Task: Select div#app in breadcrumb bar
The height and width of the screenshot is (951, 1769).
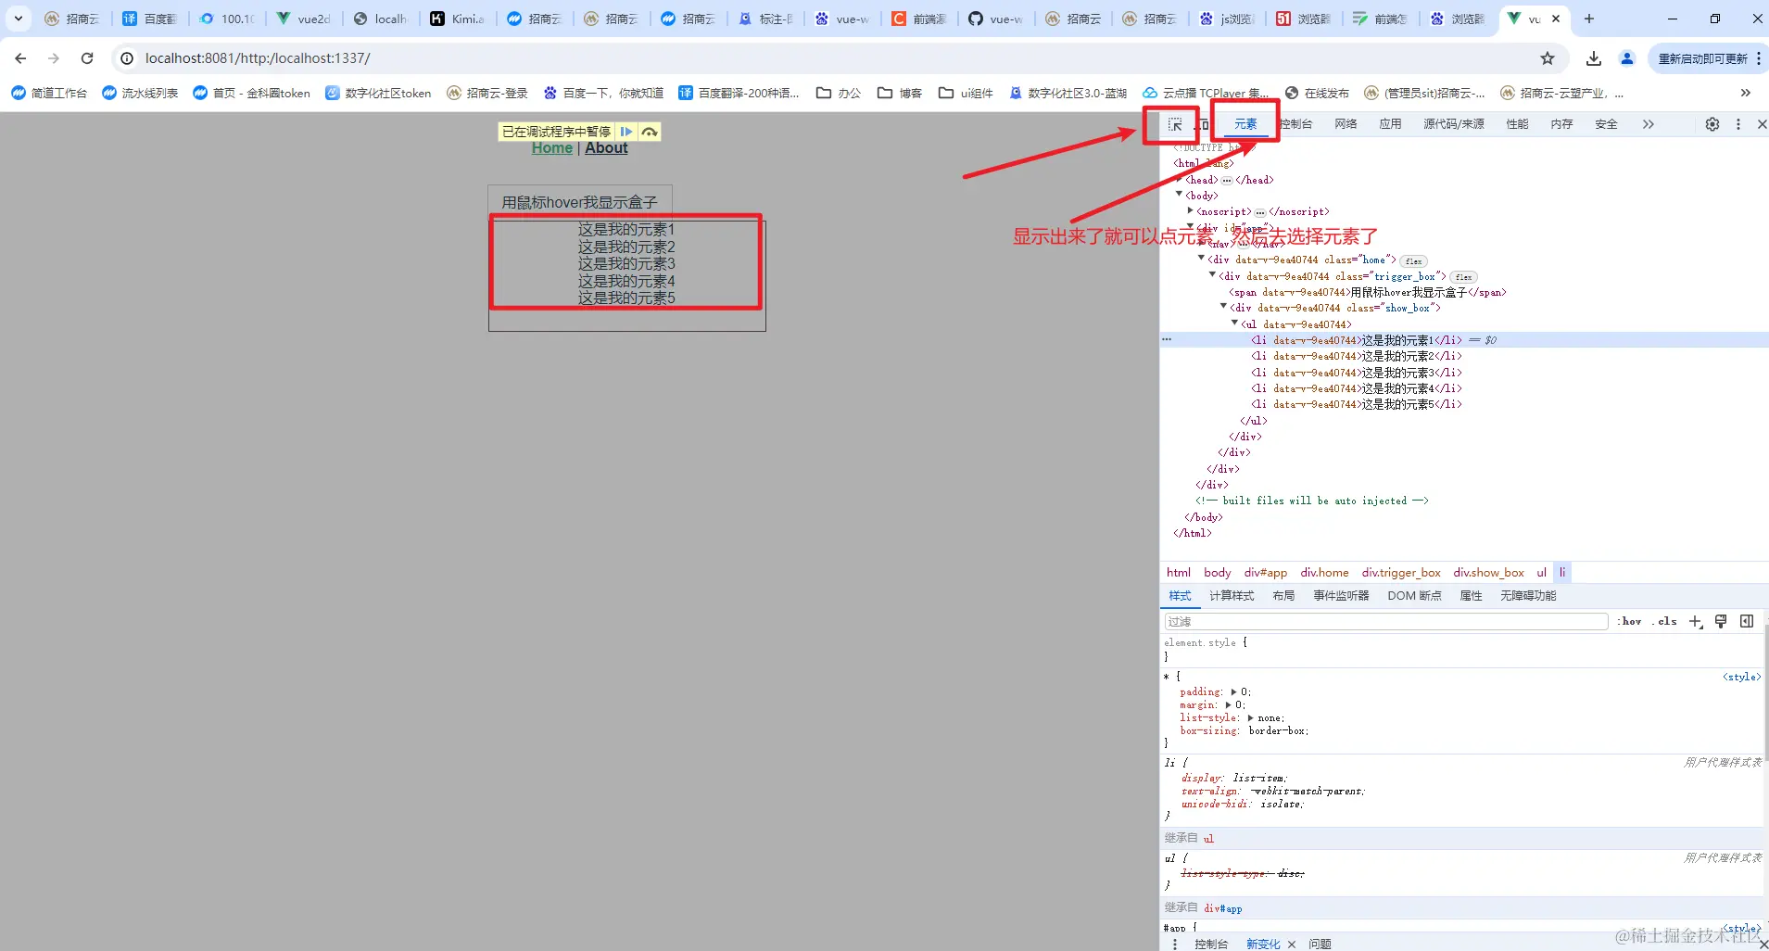Action: (x=1266, y=573)
